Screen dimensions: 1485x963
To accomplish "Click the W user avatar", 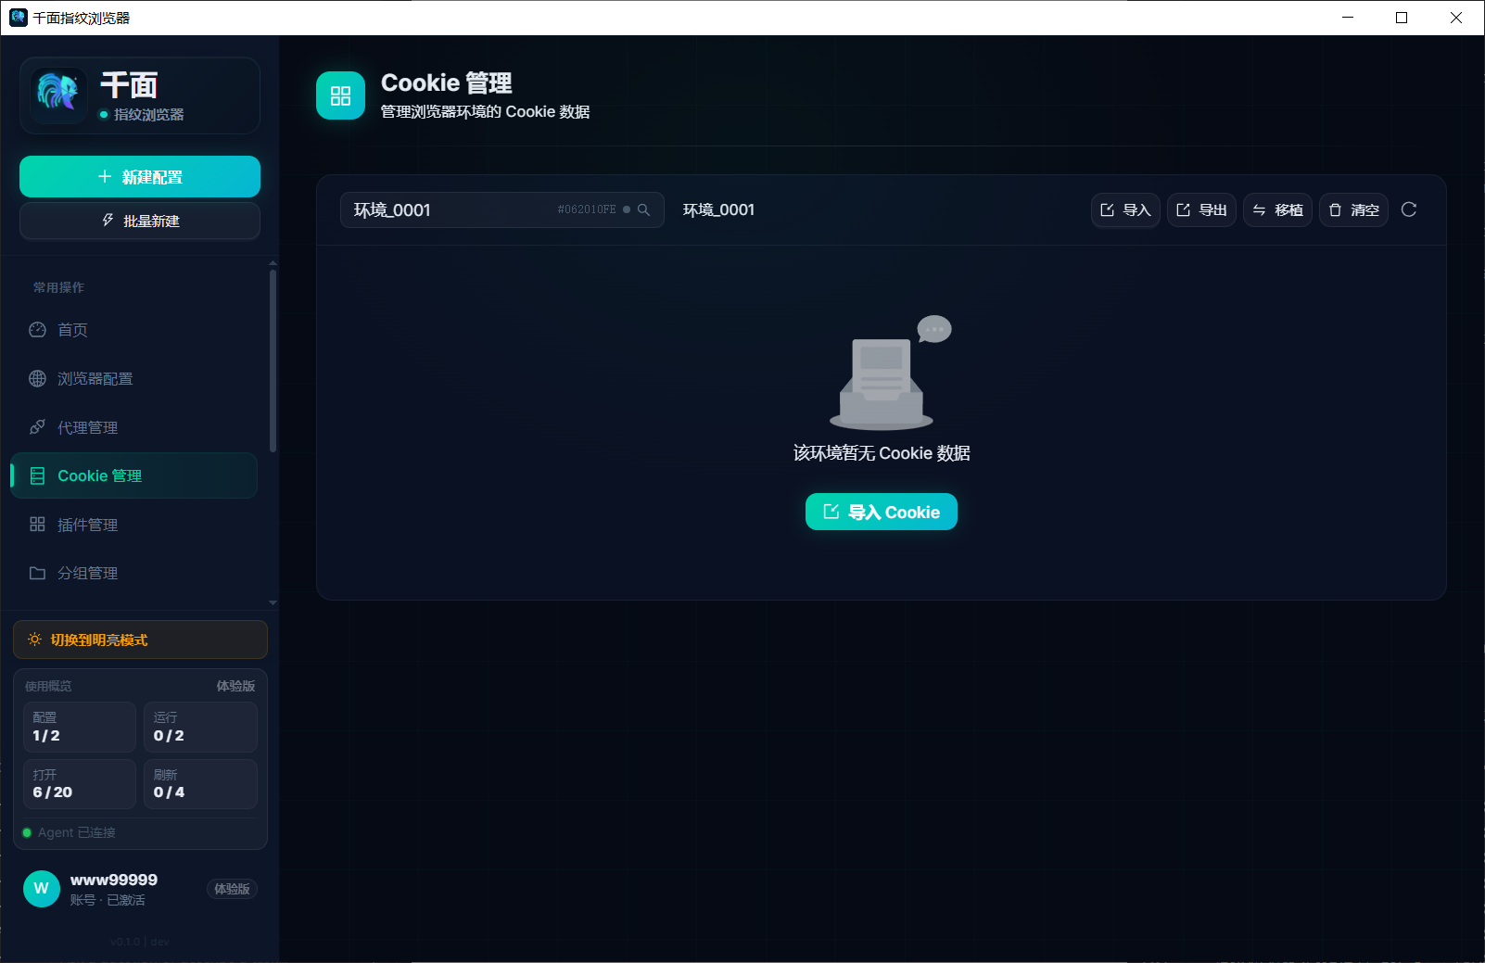I will 42,889.
